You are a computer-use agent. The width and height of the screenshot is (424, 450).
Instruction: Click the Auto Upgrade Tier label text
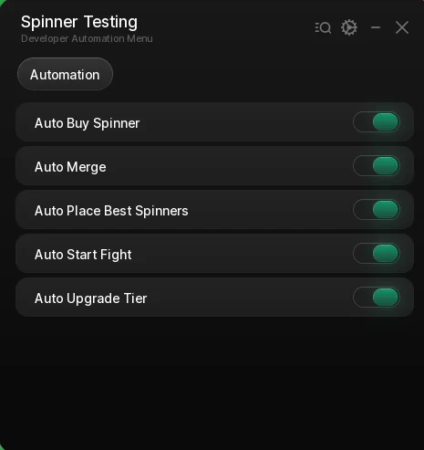[90, 298]
